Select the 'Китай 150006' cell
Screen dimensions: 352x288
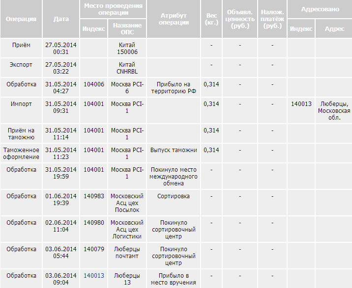pos(127,48)
